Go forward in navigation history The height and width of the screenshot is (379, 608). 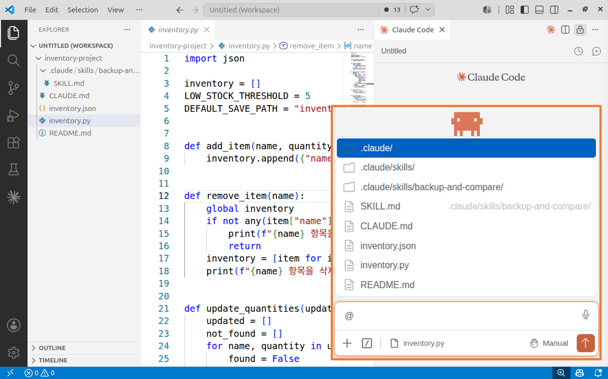click(x=195, y=10)
